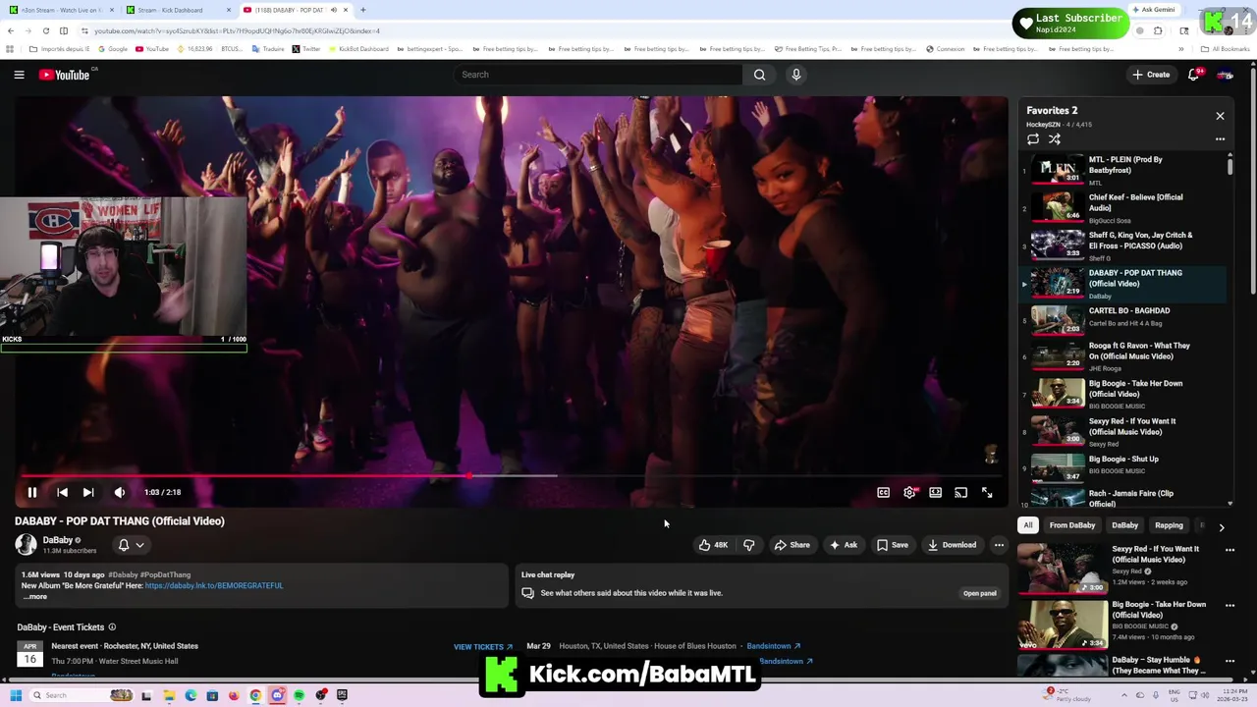This screenshot has width=1257, height=707.
Task: Share the DaBaby video
Action: tap(792, 545)
